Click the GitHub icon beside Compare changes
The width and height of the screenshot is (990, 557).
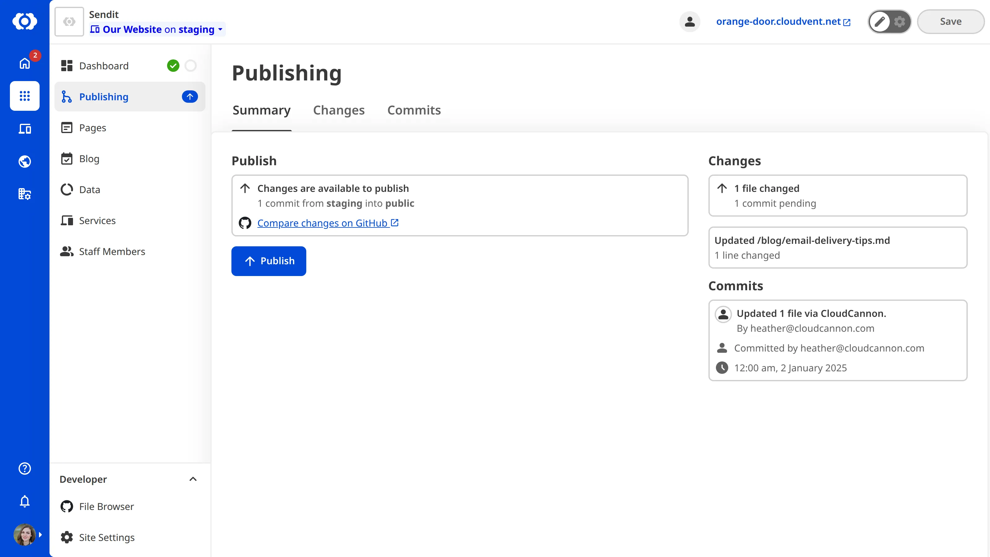click(245, 223)
